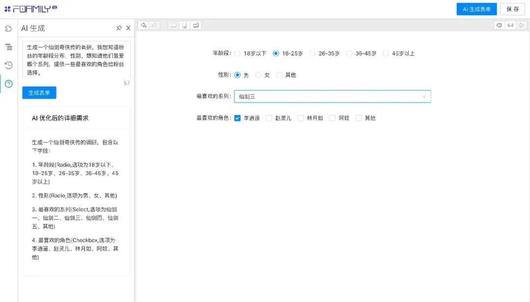This screenshot has width=530, height=302.
Task: Click the requirement item starting with 2. 性别
Action: (x=75, y=196)
